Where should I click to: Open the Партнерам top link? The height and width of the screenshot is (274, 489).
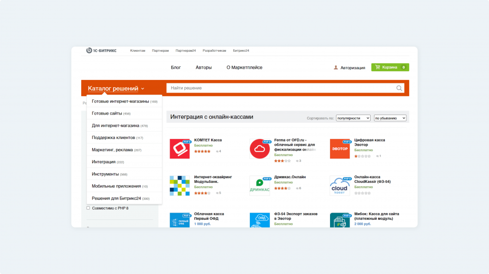point(160,51)
